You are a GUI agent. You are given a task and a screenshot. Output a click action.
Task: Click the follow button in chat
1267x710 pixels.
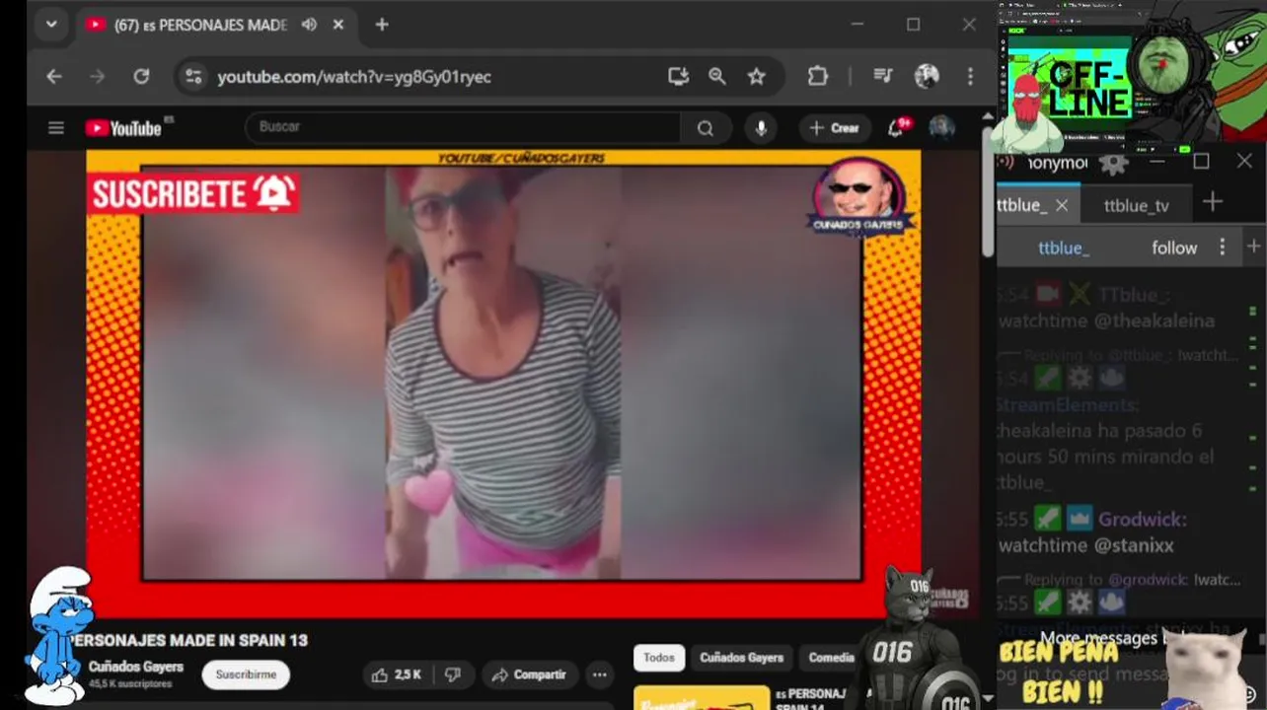[x=1174, y=248]
